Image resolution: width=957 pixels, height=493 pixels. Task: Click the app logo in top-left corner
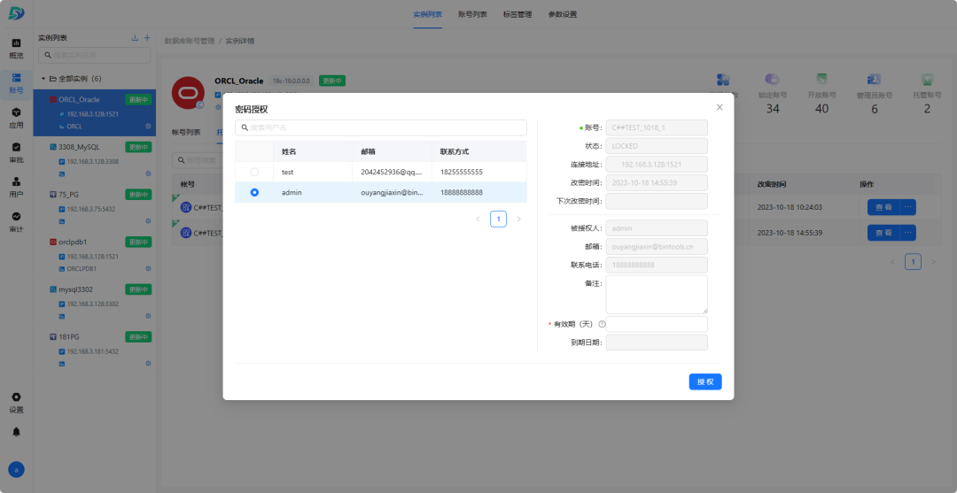[x=17, y=13]
